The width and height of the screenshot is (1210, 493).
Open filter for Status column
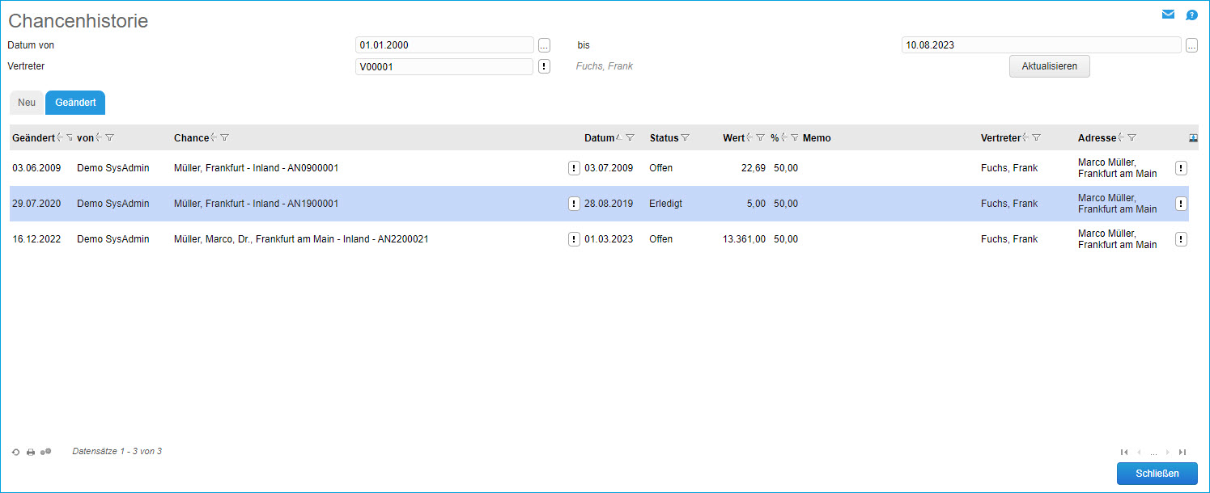(x=686, y=138)
